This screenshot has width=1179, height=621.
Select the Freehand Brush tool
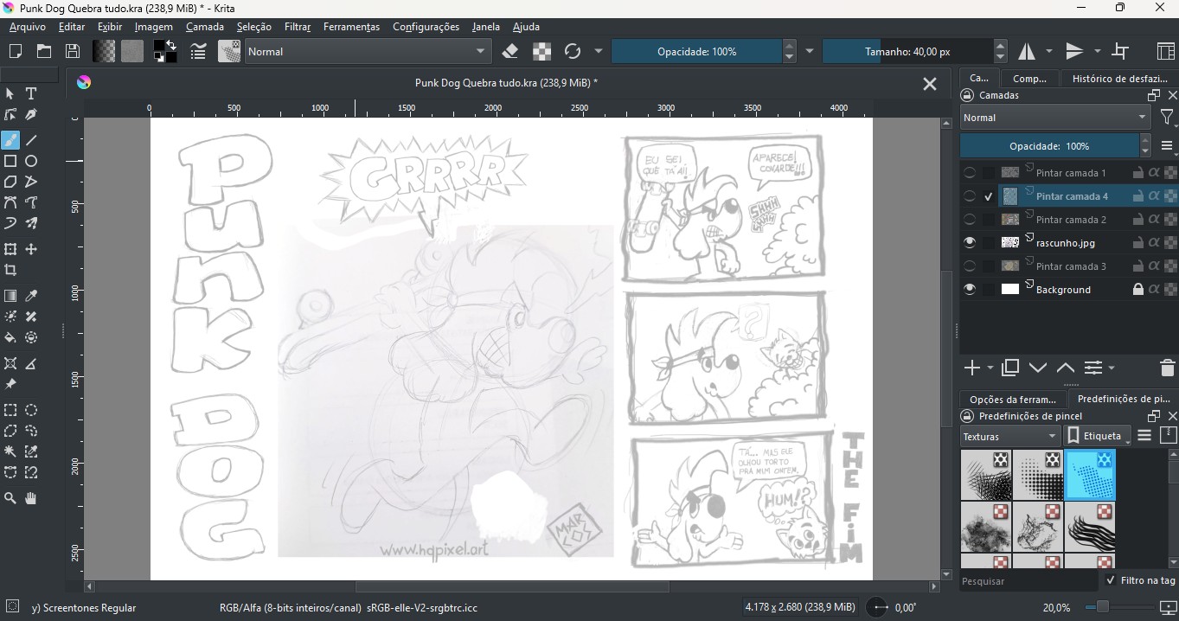tap(10, 139)
